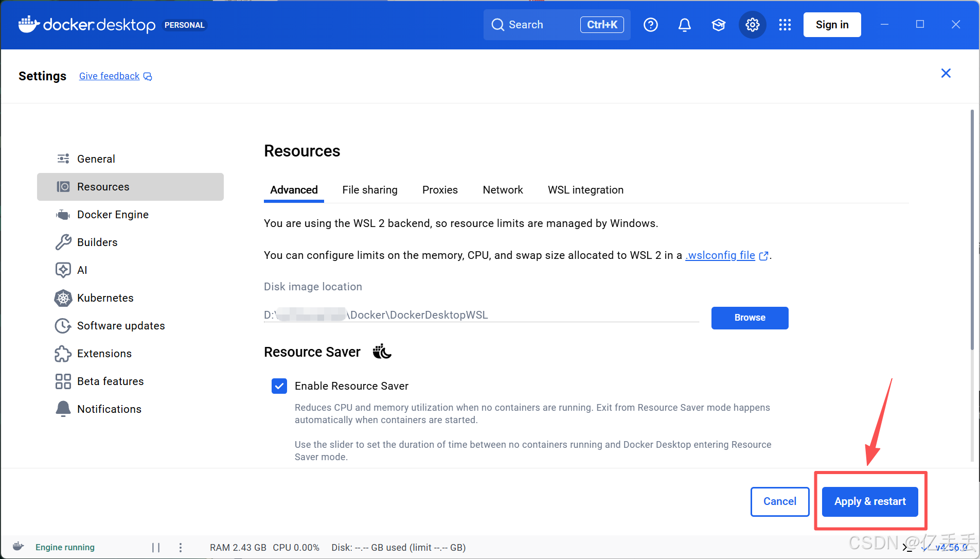This screenshot has height=559, width=980.
Task: Select Software updates in sidebar
Action: pos(130,326)
